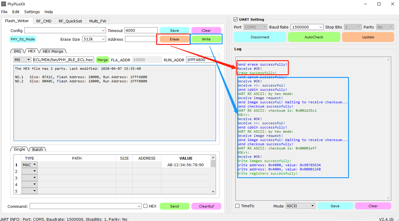Switch to the Batch tab
Screen dimensions: 399x221
(37, 149)
